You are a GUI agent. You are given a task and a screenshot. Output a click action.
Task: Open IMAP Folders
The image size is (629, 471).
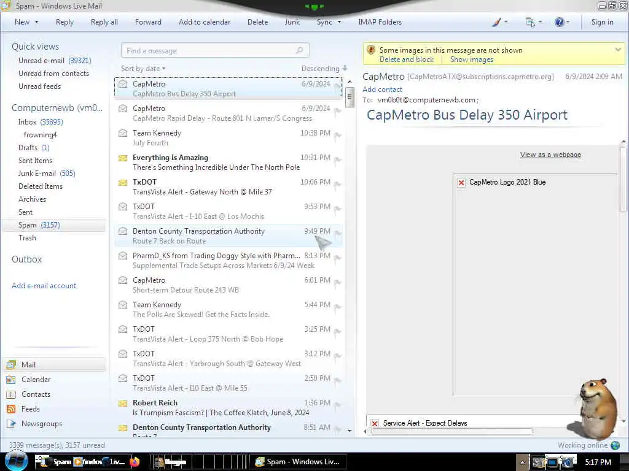(380, 22)
